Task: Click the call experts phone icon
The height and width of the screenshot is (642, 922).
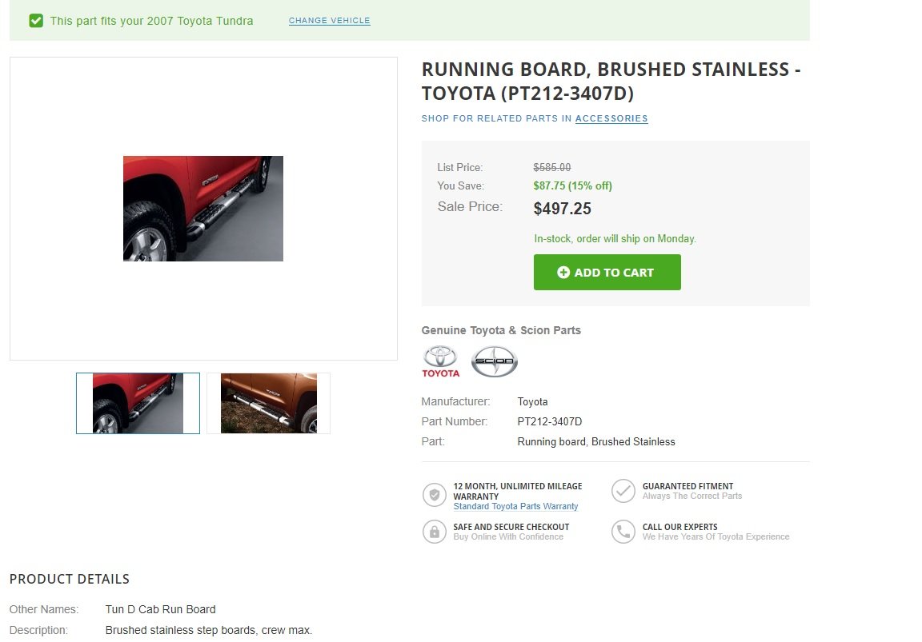Action: (623, 532)
